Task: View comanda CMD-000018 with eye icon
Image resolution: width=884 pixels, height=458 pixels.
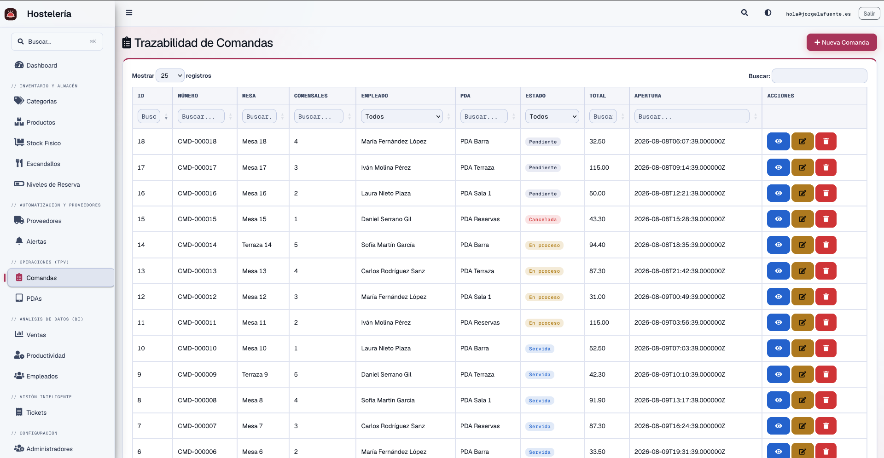Action: tap(779, 141)
